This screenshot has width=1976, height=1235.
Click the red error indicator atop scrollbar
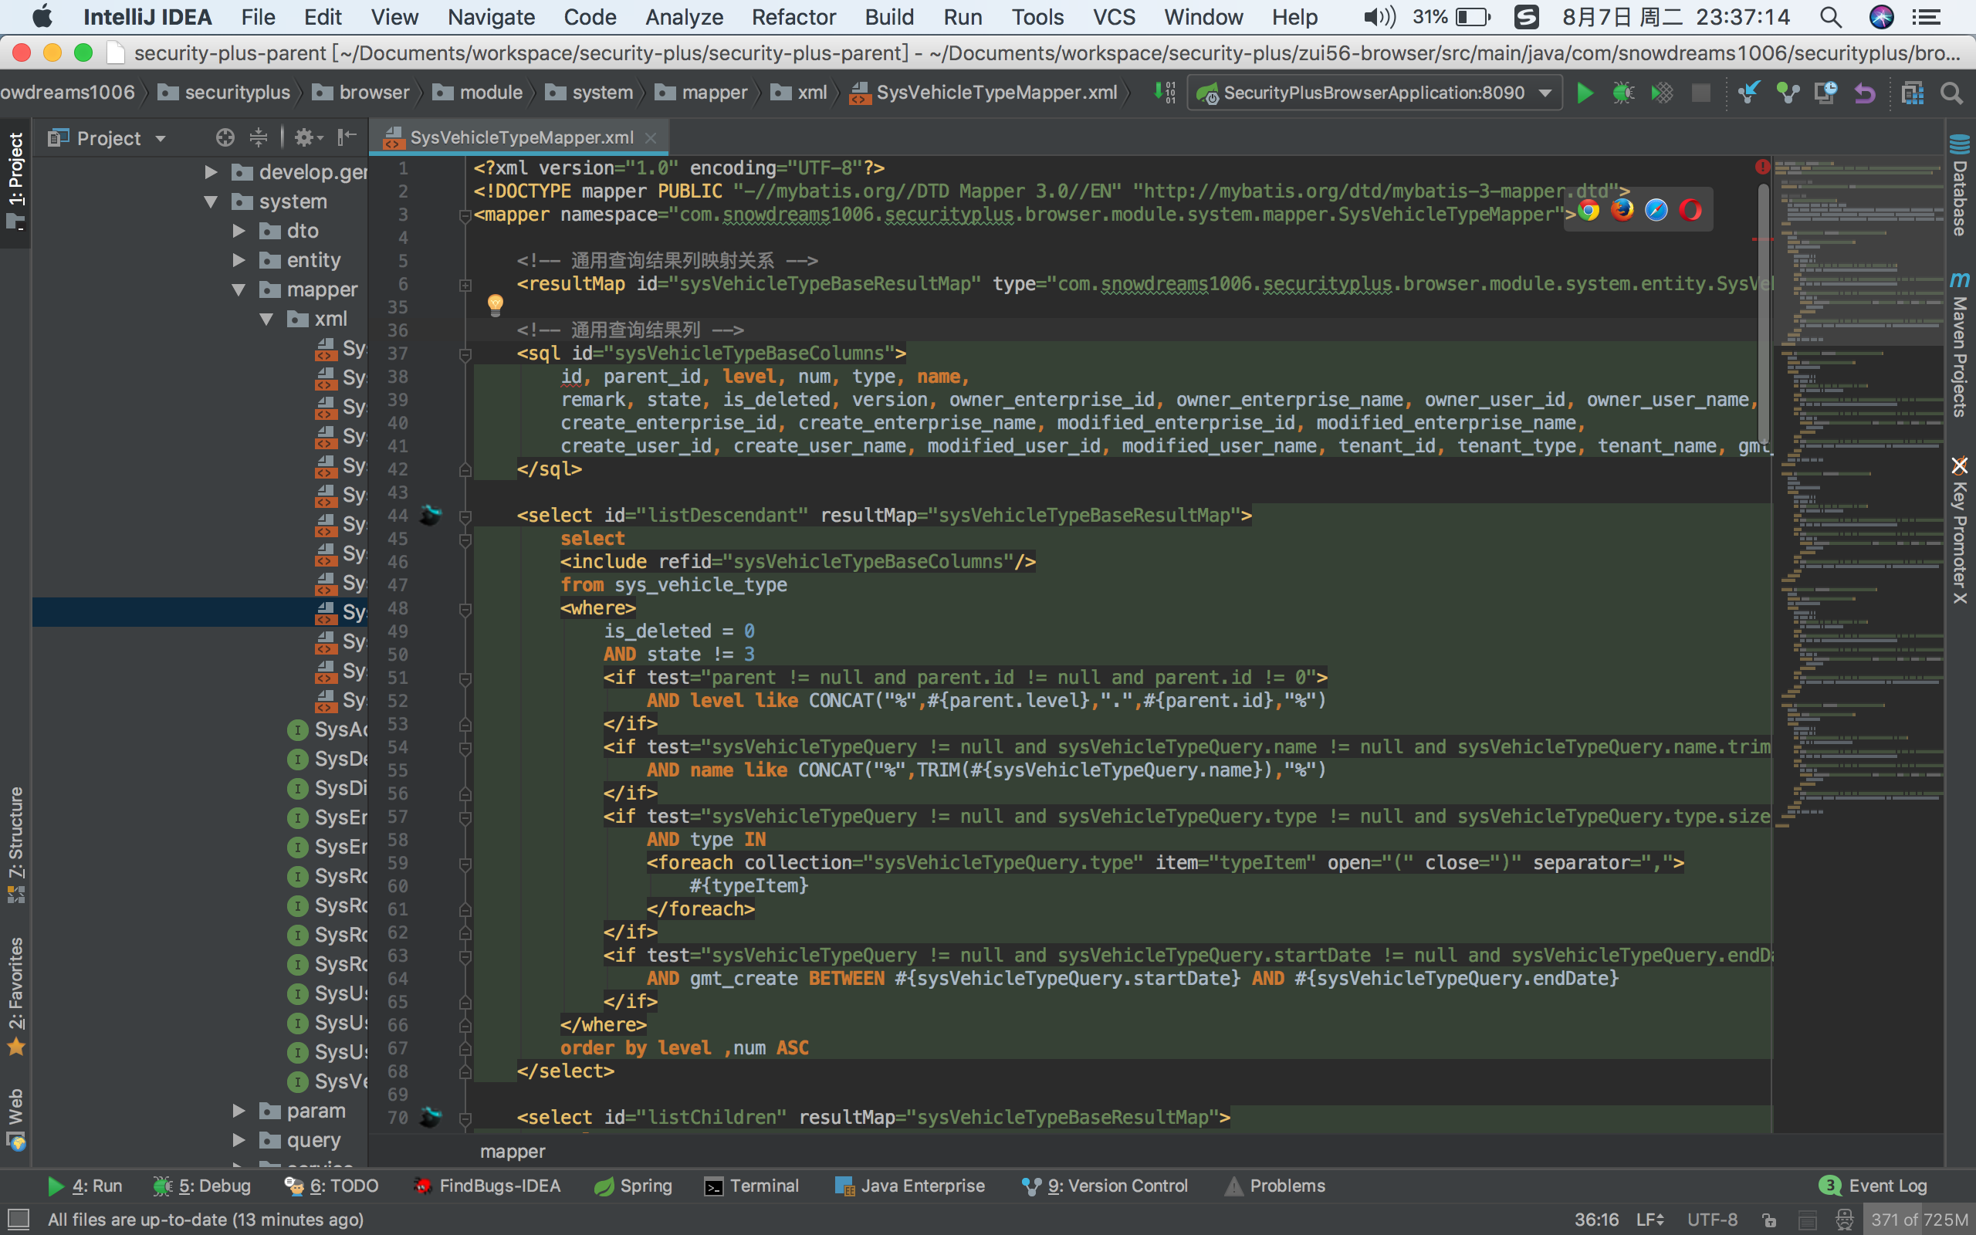1763,167
